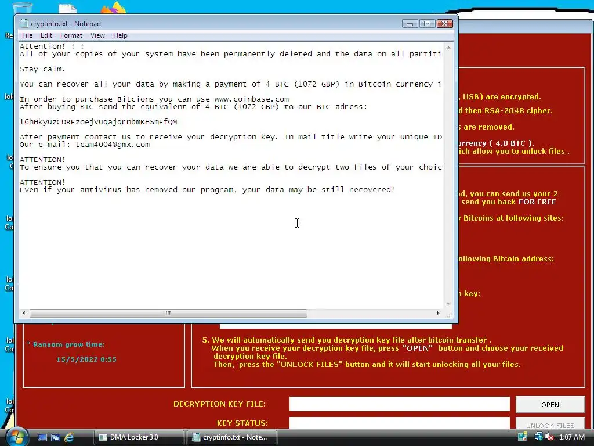Click the Notepad icon in title bar
The width and height of the screenshot is (594, 446).
24,23
